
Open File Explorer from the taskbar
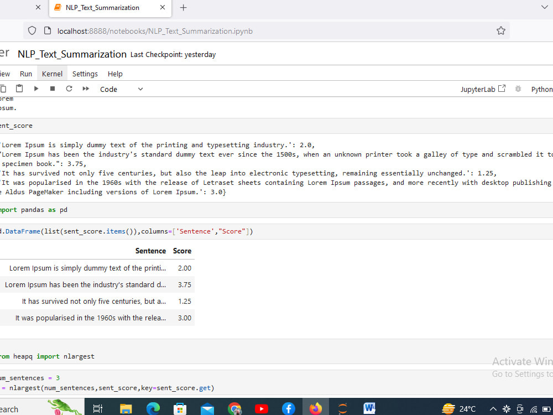[126, 409]
